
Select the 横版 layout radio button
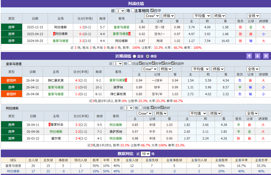148,56
